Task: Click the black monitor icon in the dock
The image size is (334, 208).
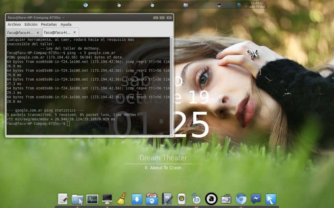Action: [107, 199]
